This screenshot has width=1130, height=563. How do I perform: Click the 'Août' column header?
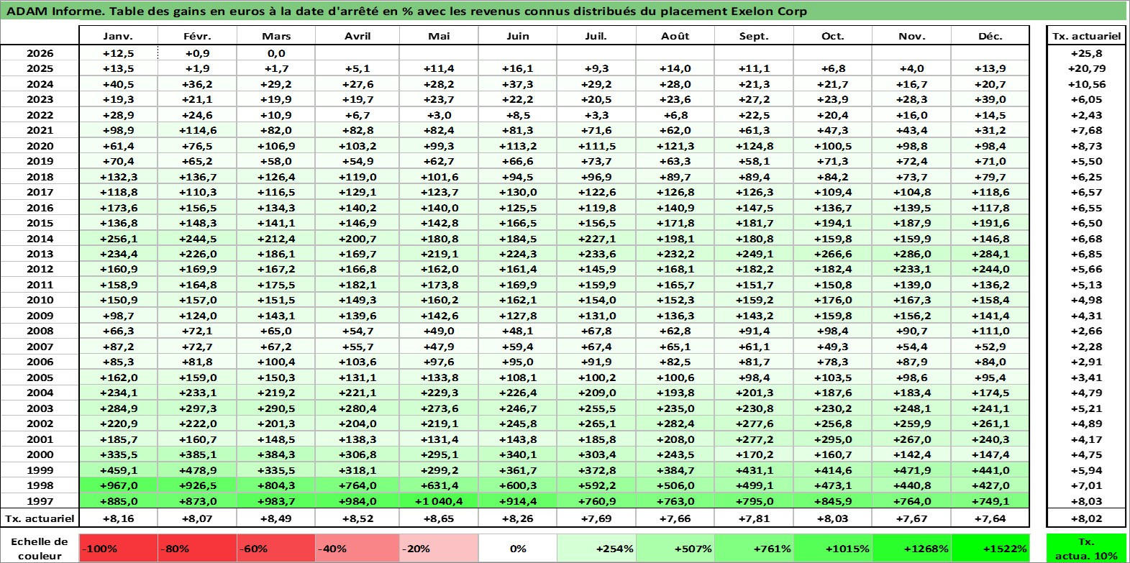(675, 36)
